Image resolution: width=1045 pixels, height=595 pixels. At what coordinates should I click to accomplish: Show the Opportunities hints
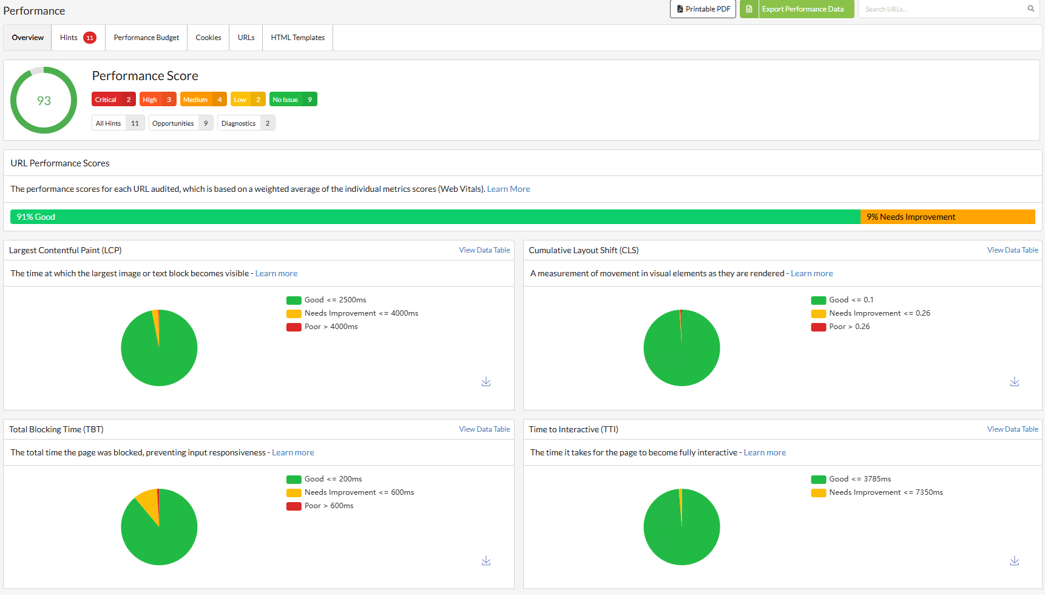tap(181, 123)
